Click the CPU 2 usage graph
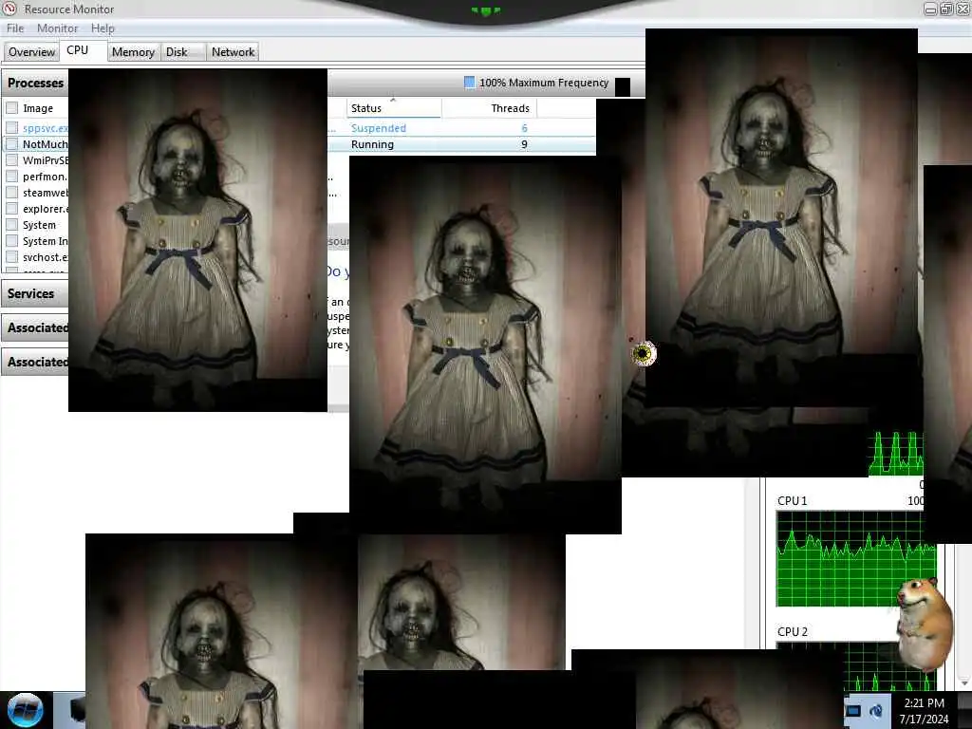 click(x=855, y=666)
